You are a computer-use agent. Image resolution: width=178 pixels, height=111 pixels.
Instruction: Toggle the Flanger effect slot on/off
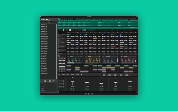[86, 57]
